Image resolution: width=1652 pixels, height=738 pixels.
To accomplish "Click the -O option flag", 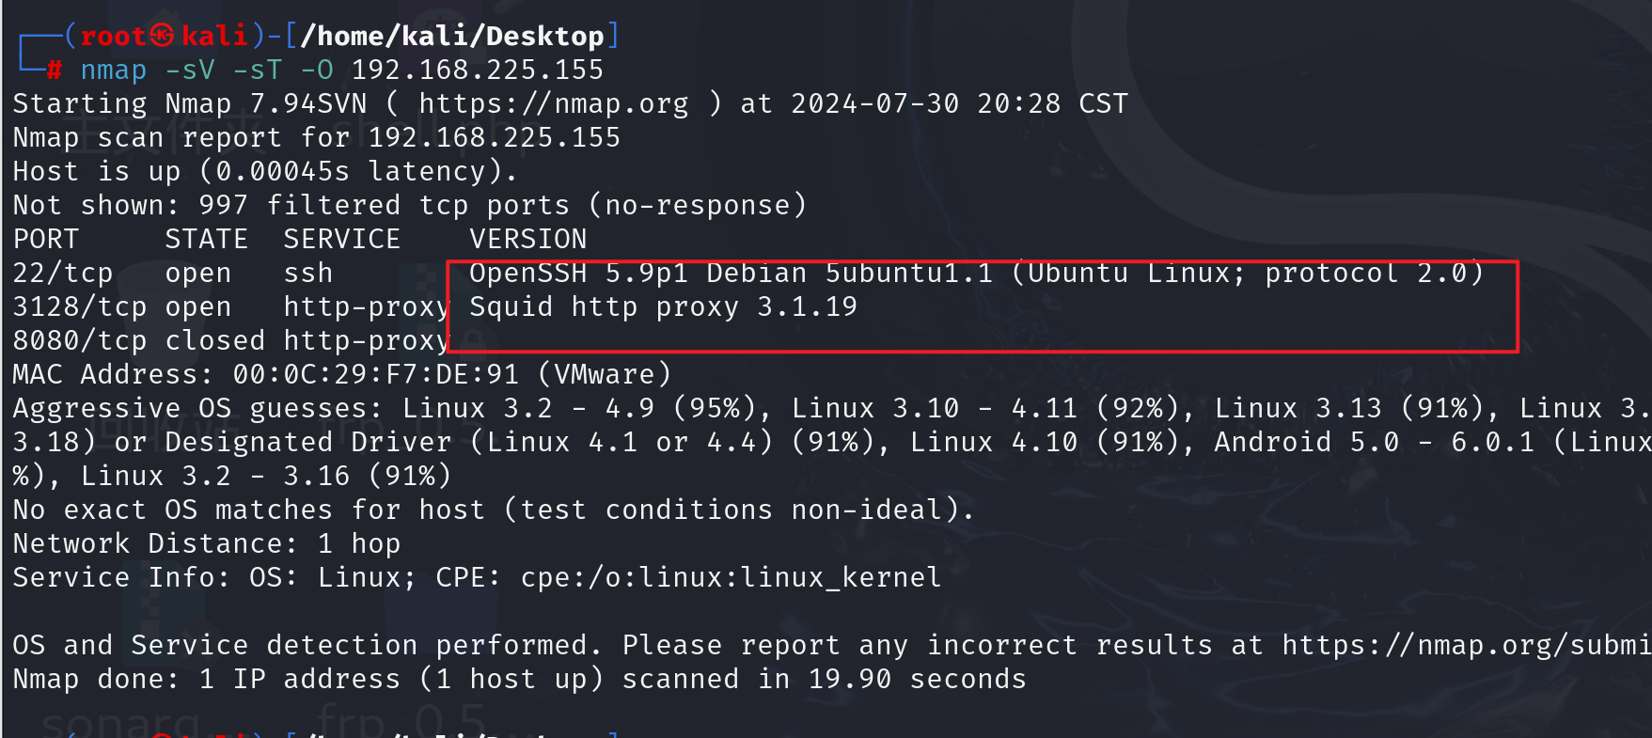I will [x=317, y=71].
